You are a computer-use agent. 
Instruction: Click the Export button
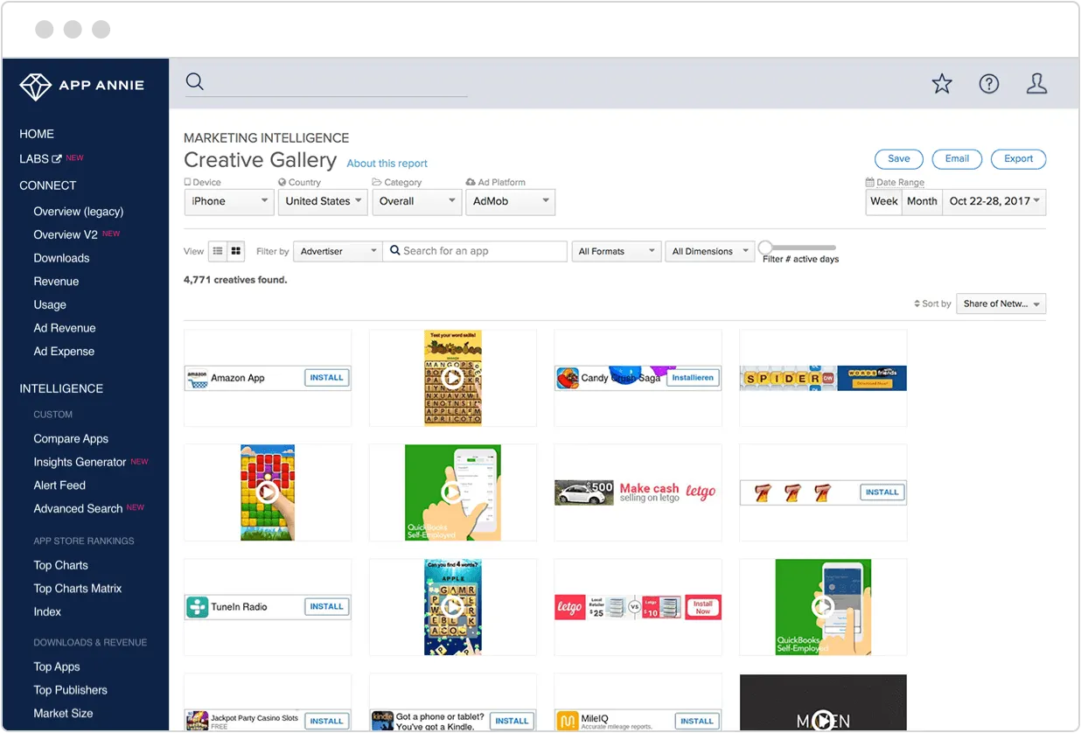(1018, 159)
